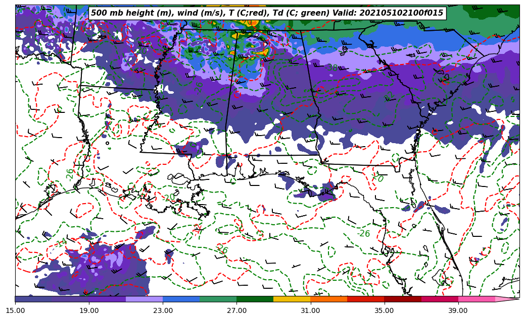Screen dimensions: 524x319
Task: Pick the yellow colorbar swatch
Action: tap(292, 299)
